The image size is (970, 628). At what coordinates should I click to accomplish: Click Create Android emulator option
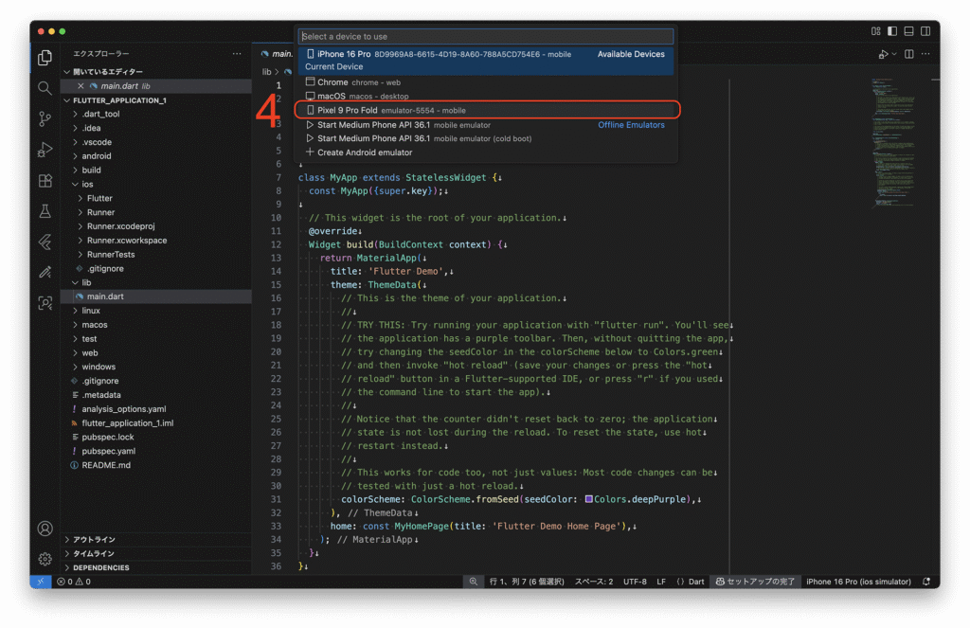(364, 153)
